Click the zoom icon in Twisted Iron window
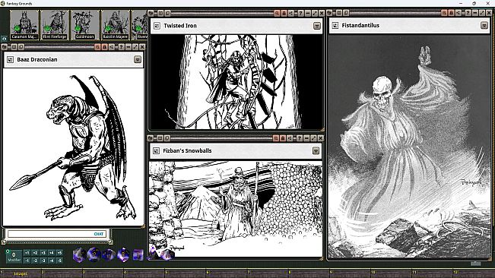This screenshot has height=278, width=495. [x=277, y=13]
